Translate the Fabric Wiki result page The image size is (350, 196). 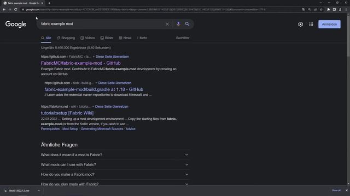pos(112,107)
